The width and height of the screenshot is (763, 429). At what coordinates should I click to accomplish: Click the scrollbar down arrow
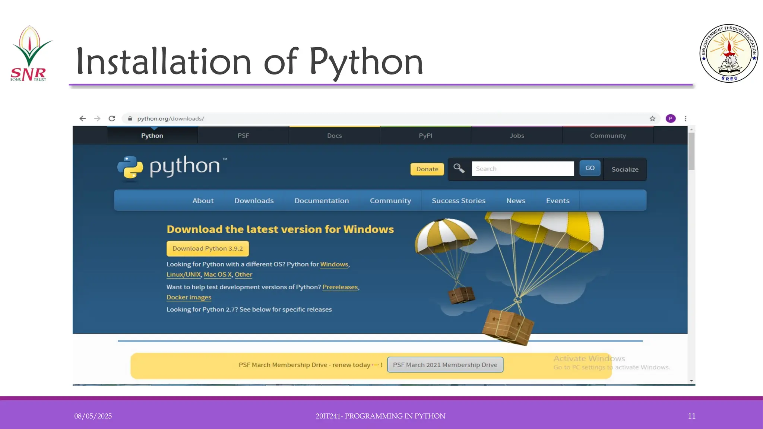691,381
